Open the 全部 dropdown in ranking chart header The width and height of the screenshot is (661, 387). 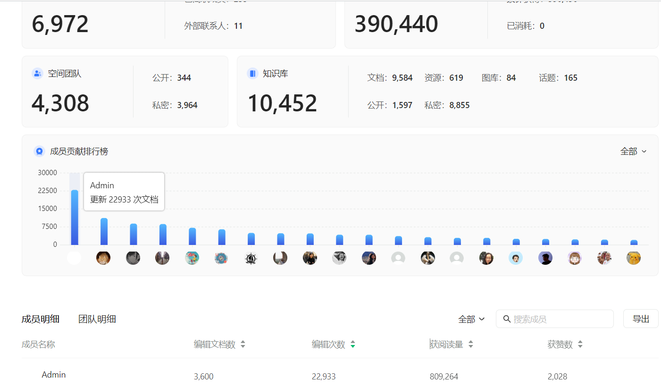[633, 151]
